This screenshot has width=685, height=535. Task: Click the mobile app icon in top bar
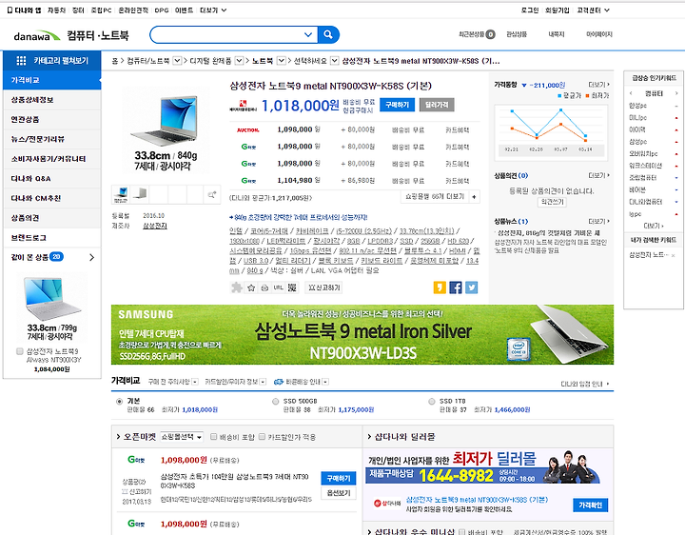[x=10, y=10]
